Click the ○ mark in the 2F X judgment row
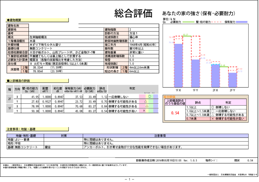Image resolution: width=259 pixels, height=182 pixels. [150, 96]
